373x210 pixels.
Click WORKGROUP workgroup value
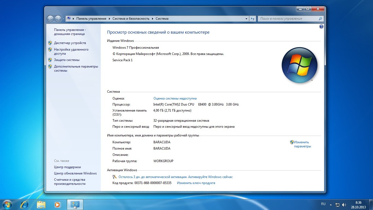pos(163,161)
